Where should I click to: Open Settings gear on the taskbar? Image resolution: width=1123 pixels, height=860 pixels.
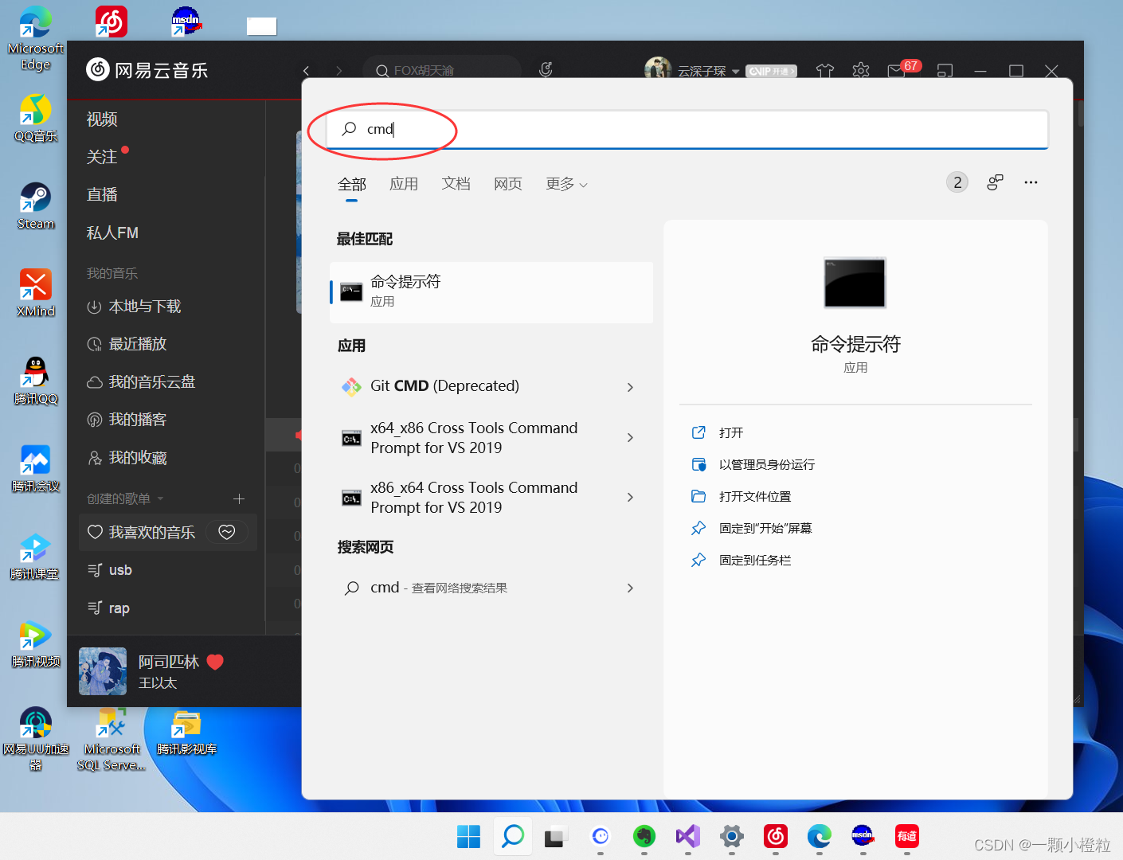point(732,836)
